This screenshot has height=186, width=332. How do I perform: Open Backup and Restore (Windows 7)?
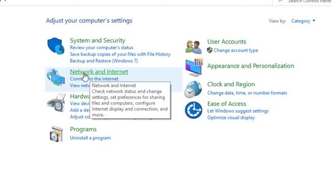[104, 61]
